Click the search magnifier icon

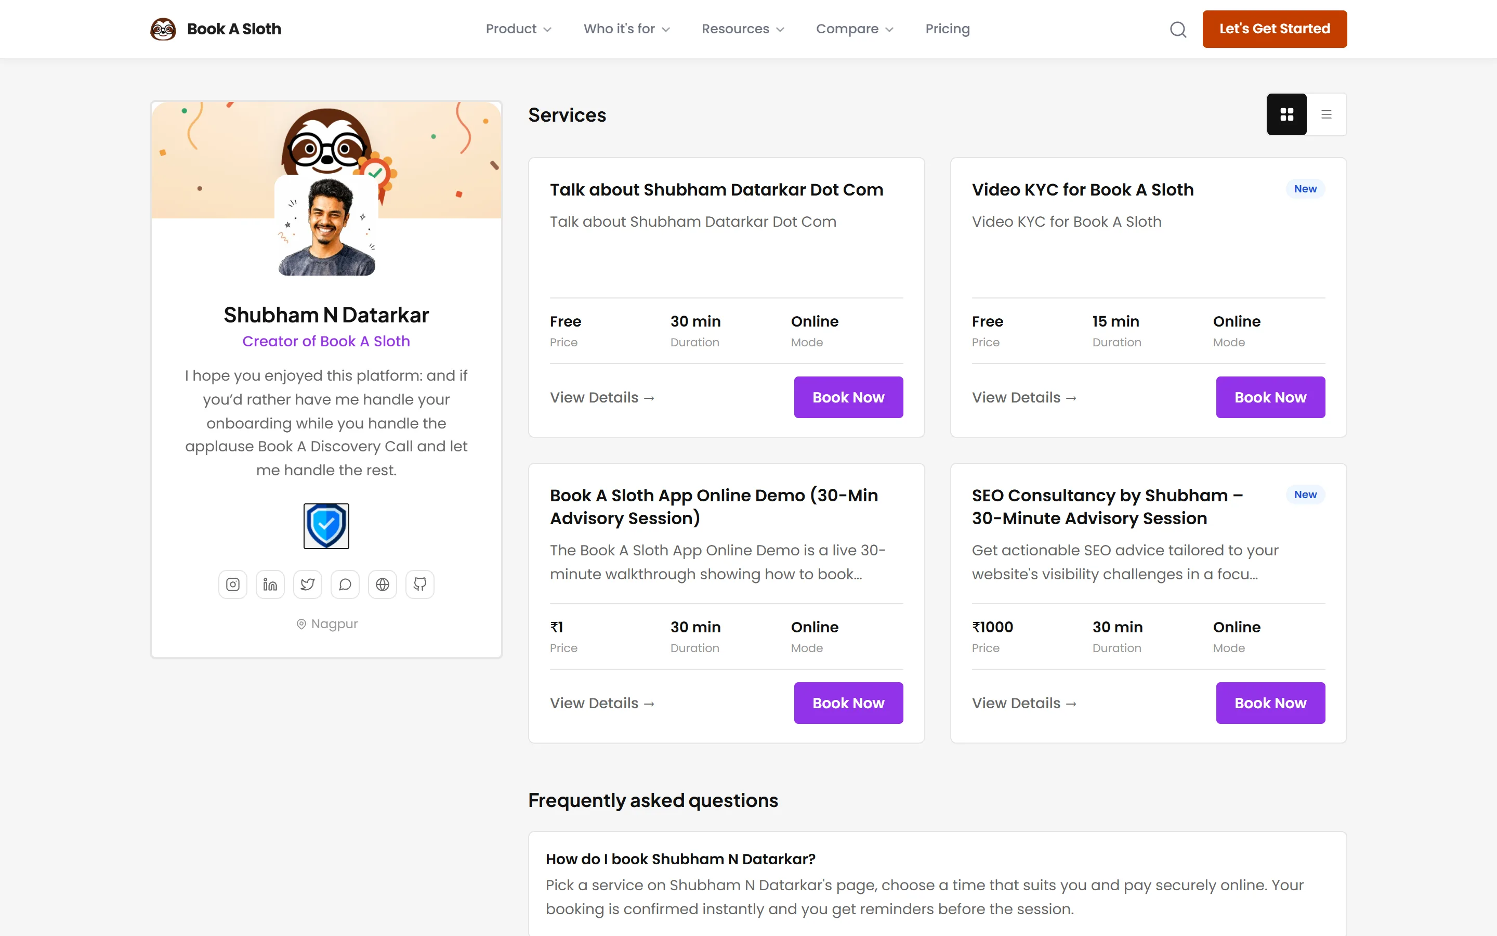(1178, 29)
